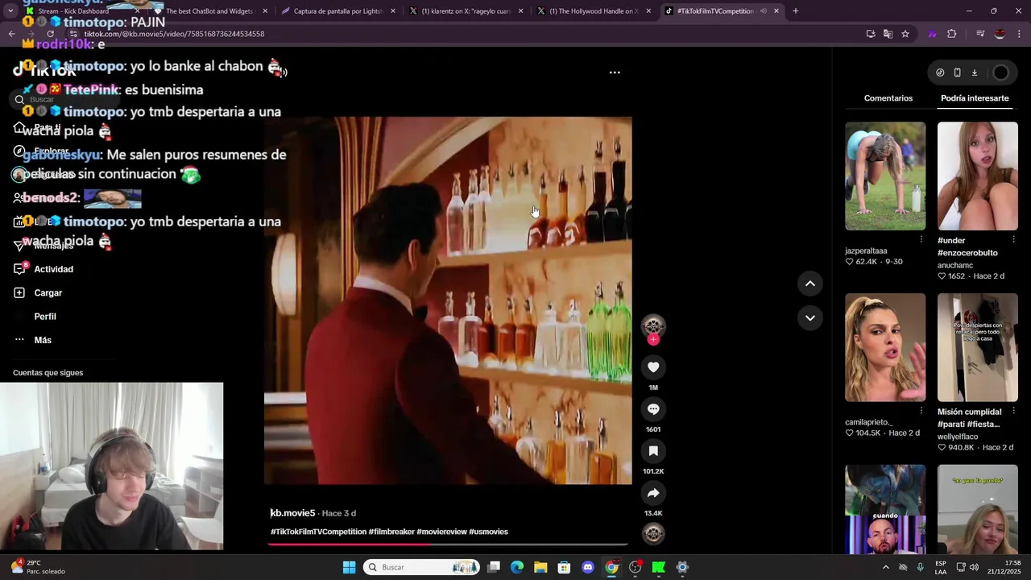
Task: Switch to The best ChatBot and Widgets tab
Action: 211,11
